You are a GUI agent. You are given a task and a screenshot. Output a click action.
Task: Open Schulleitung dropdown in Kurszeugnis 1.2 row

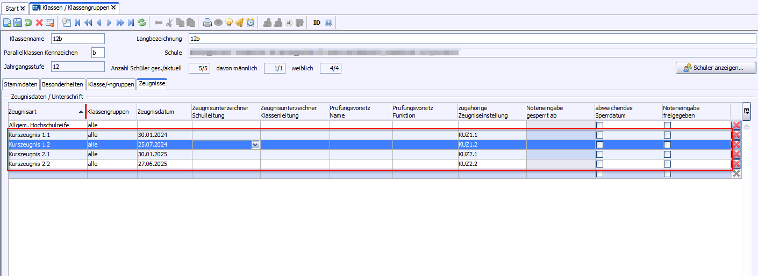[x=255, y=144]
